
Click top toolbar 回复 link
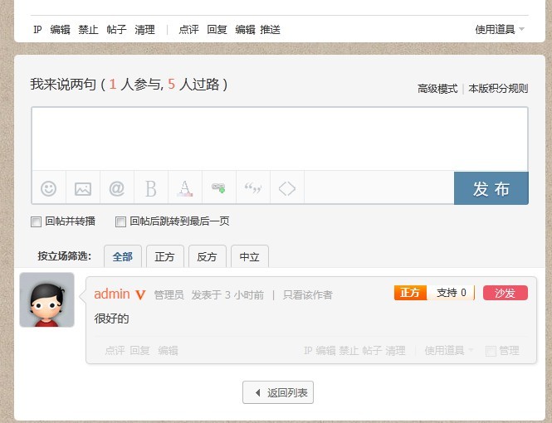click(217, 30)
